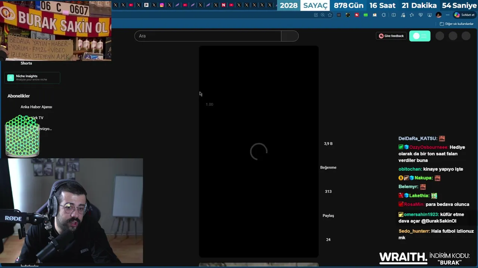This screenshot has height=268, width=478.
Task: Open the Extensions puzzle-piece menu
Action: click(384, 15)
